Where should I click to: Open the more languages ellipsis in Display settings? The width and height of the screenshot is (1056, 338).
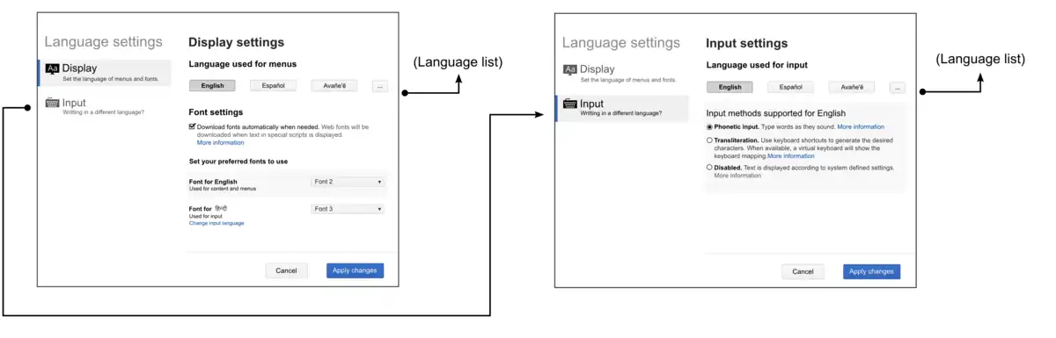coord(380,86)
